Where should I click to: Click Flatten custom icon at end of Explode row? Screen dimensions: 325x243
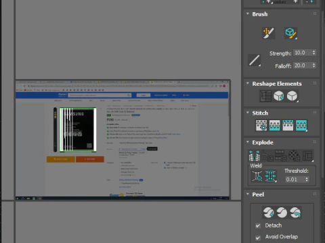[x=307, y=156]
